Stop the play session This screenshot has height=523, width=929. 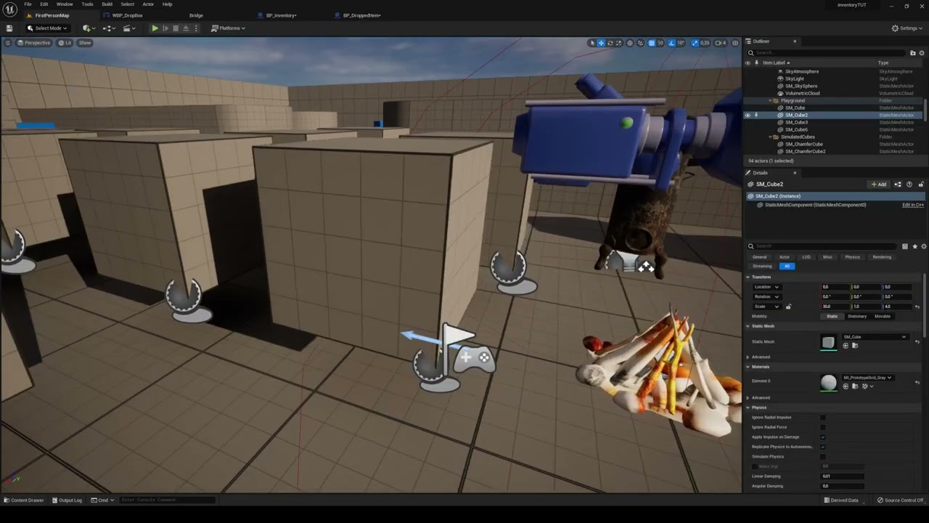(x=176, y=28)
